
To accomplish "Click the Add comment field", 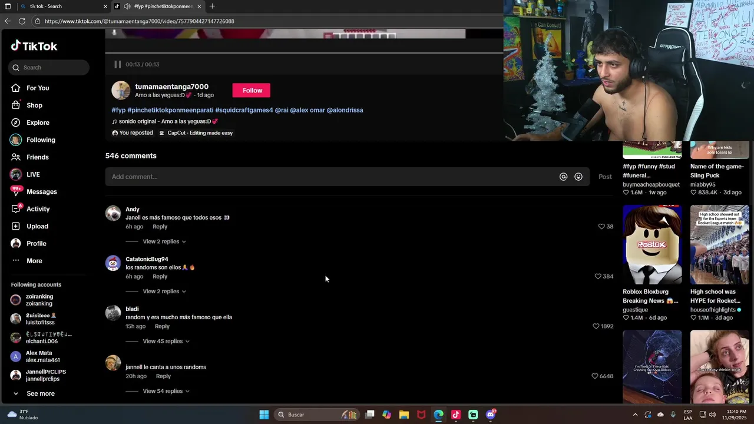I will click(332, 177).
